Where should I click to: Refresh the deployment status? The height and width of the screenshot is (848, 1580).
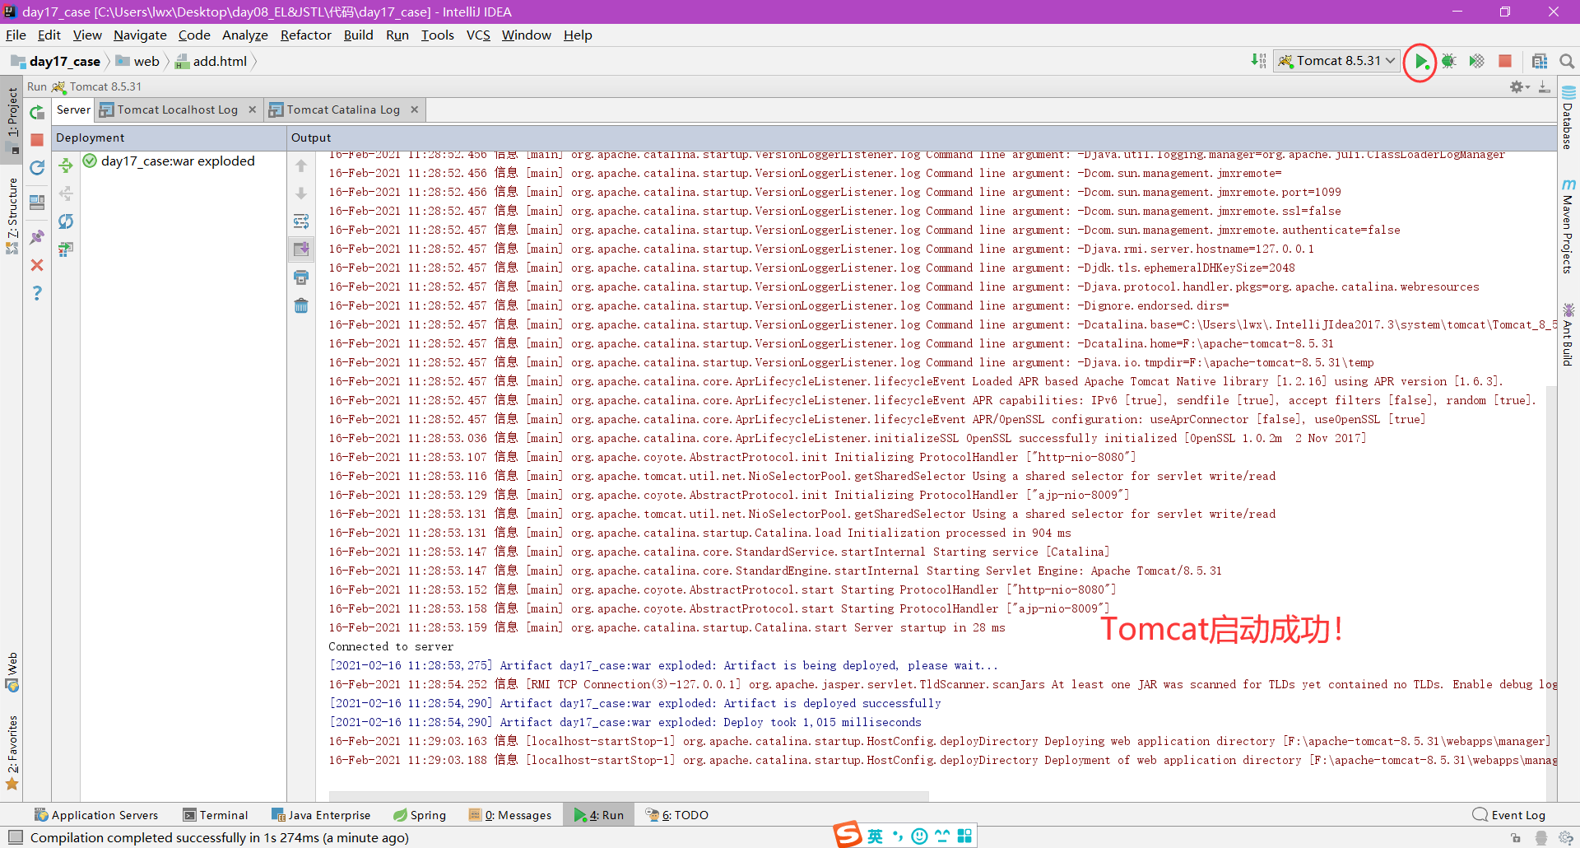coord(66,221)
